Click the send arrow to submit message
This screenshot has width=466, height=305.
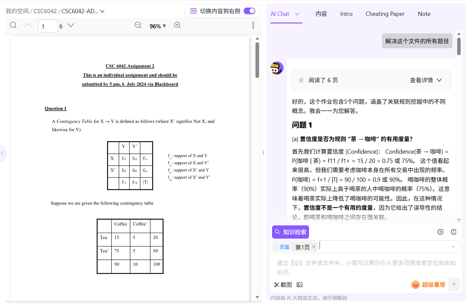pyautogui.click(x=454, y=285)
